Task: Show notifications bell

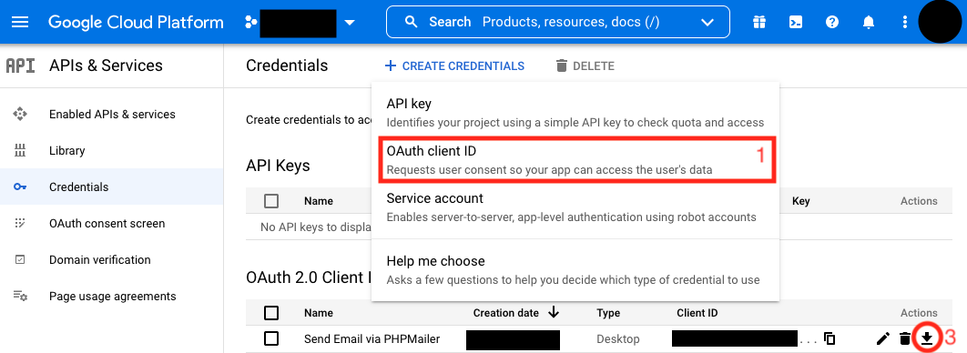Action: click(x=869, y=22)
